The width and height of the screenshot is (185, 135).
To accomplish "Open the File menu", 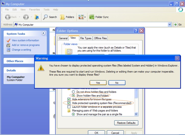I will [x=7, y=9].
